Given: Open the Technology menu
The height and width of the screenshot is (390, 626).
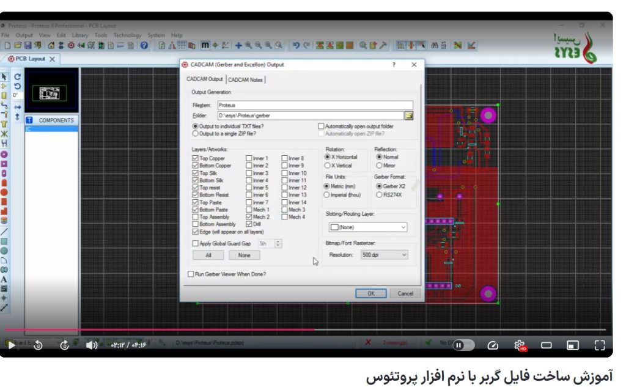Looking at the screenshot, I should [x=127, y=35].
